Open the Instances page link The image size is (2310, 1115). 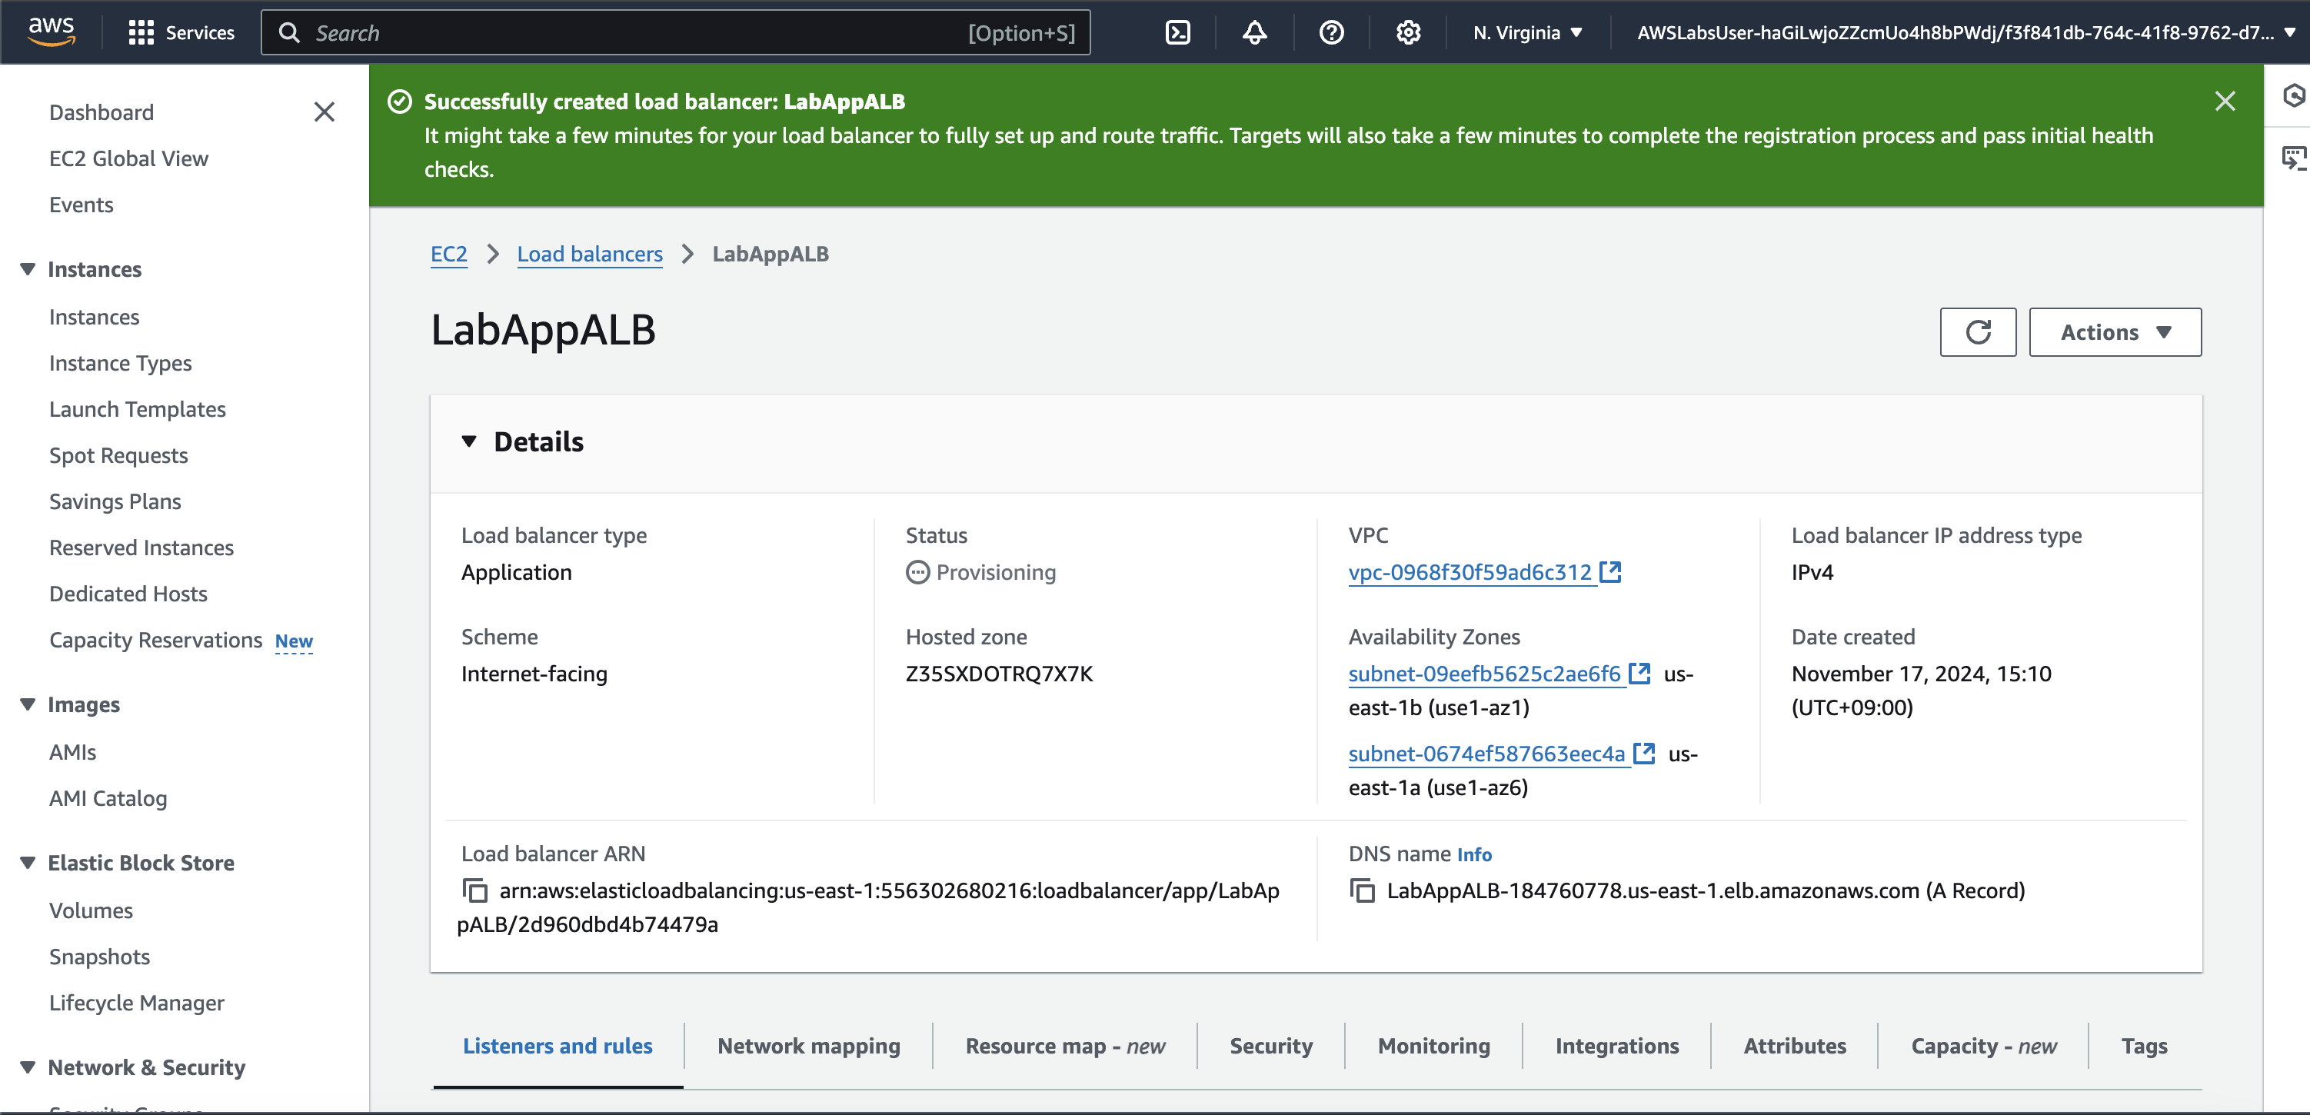point(94,317)
